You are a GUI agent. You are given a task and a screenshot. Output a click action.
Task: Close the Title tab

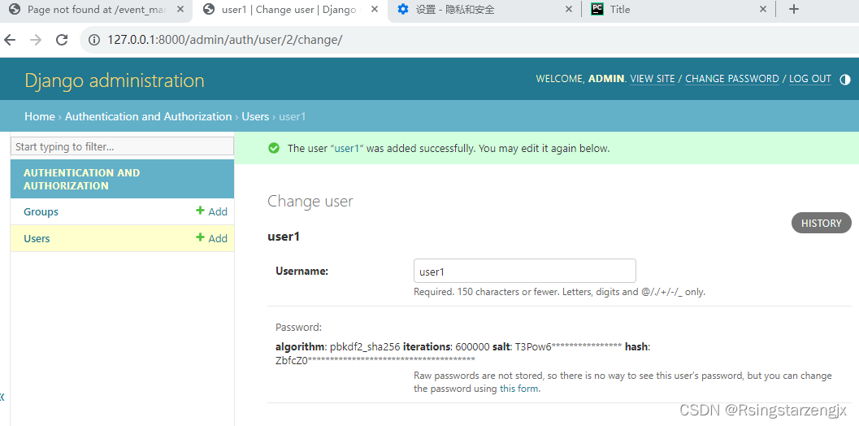(762, 9)
